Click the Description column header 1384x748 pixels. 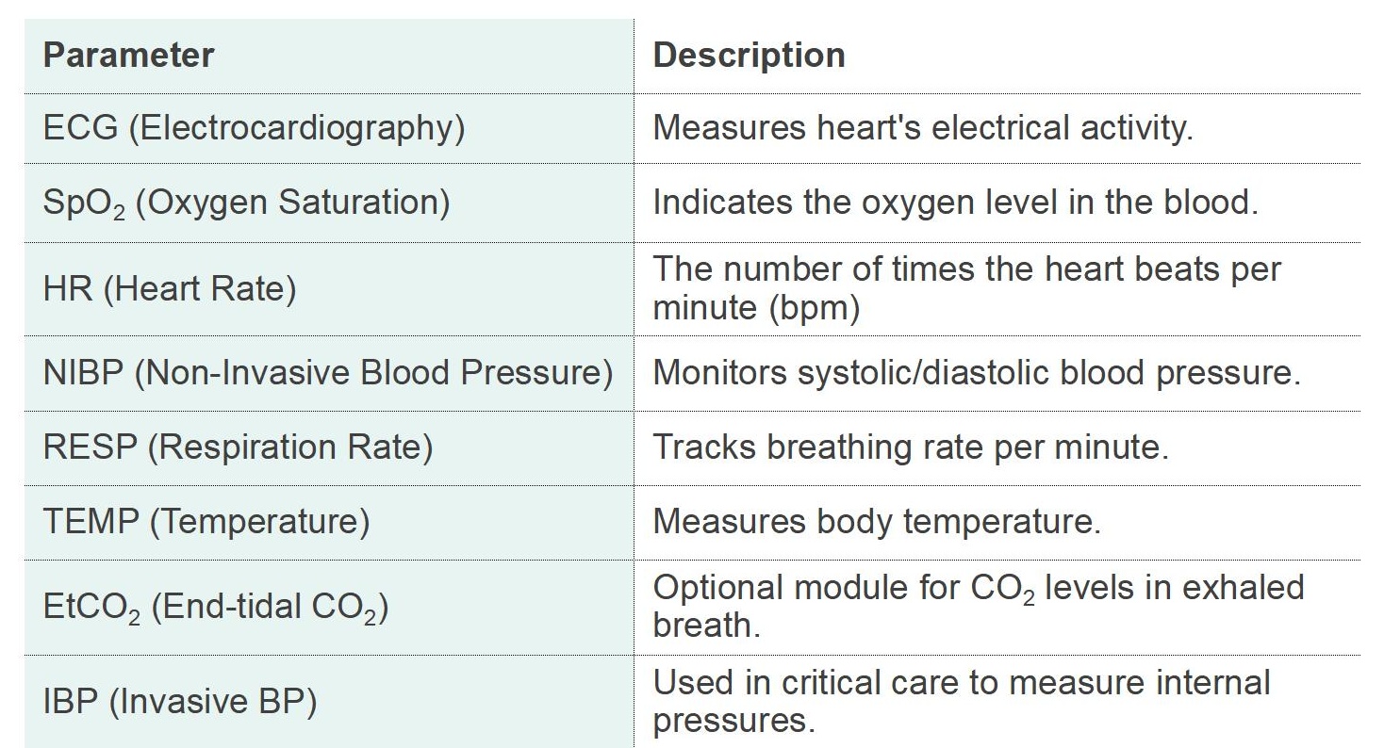click(749, 55)
